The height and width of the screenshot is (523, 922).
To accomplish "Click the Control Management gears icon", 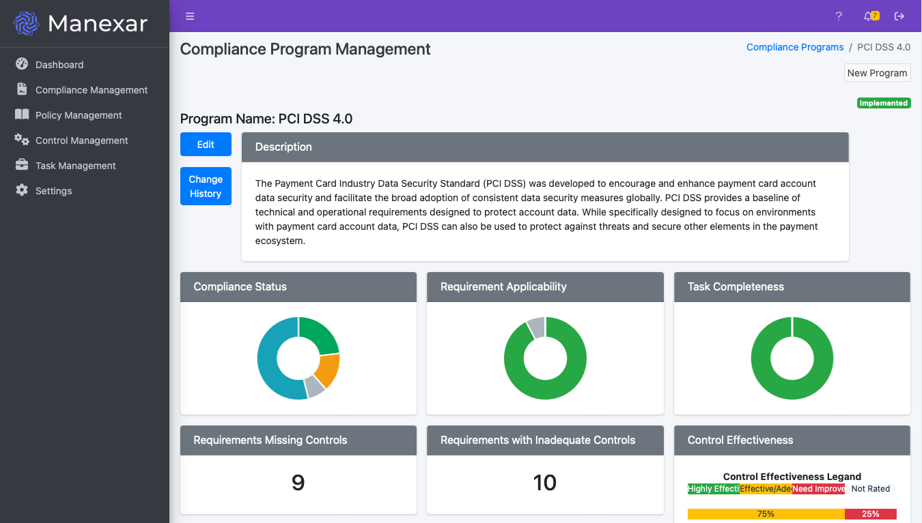I will tap(22, 140).
